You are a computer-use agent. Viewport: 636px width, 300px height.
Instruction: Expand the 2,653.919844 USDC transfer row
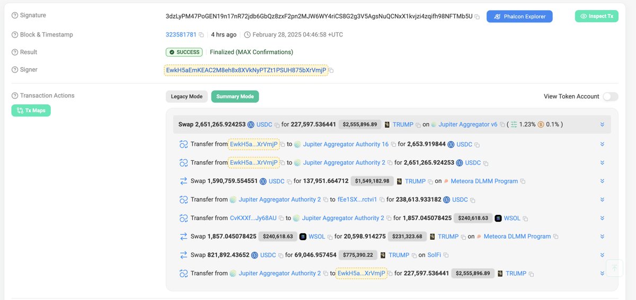(x=602, y=144)
